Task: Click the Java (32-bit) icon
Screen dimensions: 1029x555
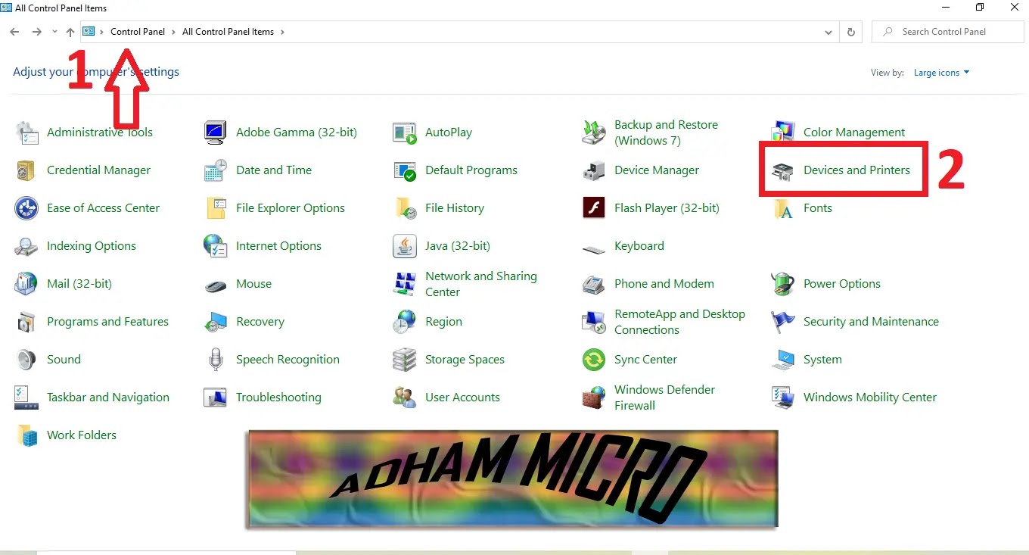Action: tap(405, 246)
